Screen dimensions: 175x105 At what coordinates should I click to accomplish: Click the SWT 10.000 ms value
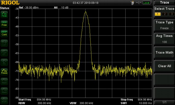[x=145, y=103]
